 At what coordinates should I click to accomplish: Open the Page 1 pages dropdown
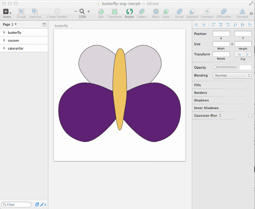tap(10, 24)
